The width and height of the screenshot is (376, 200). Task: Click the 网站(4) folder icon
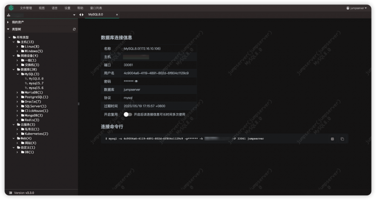(22, 143)
